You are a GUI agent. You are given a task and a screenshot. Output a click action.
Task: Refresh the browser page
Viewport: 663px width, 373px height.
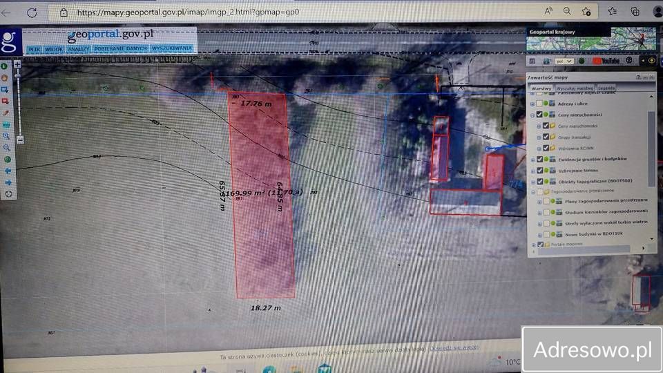[x=32, y=12]
